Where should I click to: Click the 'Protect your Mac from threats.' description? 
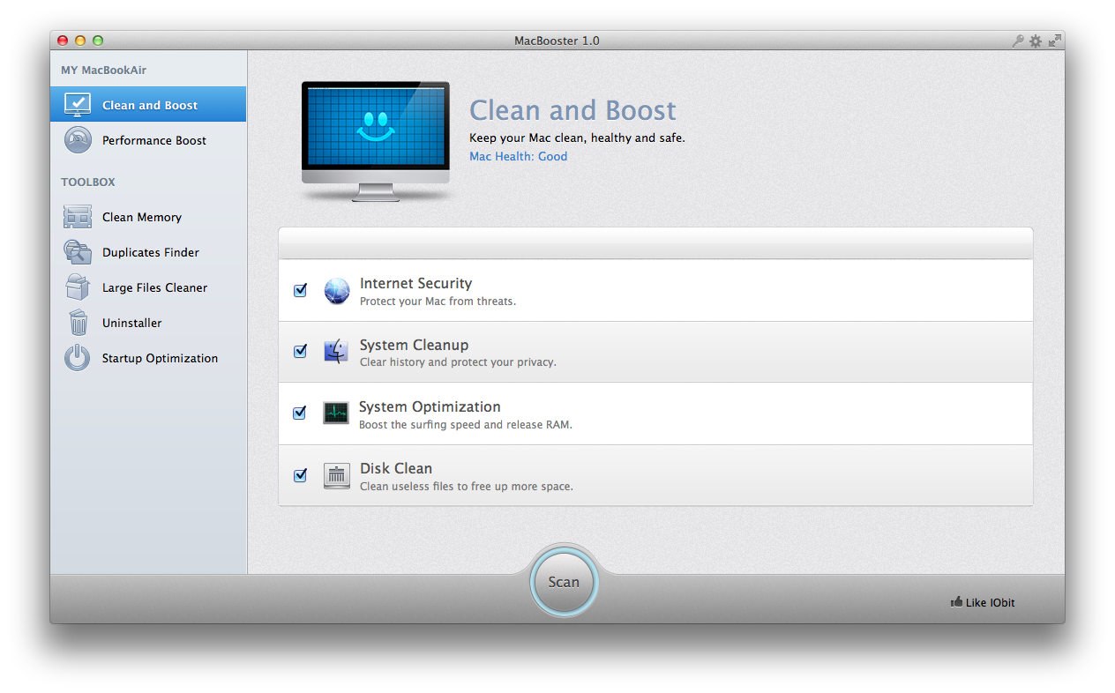point(438,301)
